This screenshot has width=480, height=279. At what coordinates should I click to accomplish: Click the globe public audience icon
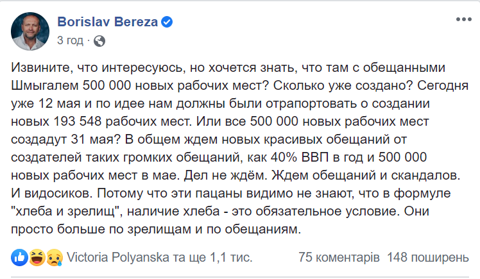[99, 42]
